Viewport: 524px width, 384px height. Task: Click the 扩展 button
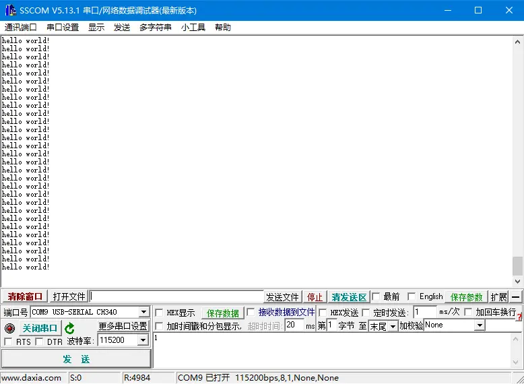click(x=498, y=297)
